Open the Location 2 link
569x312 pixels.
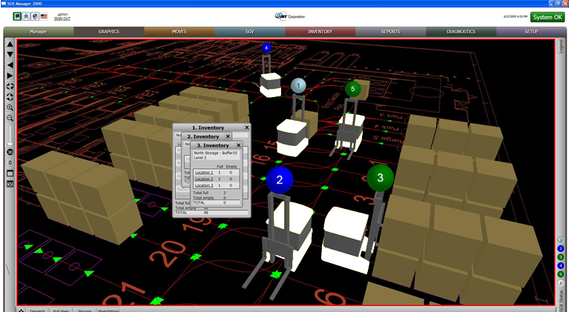coord(203,179)
